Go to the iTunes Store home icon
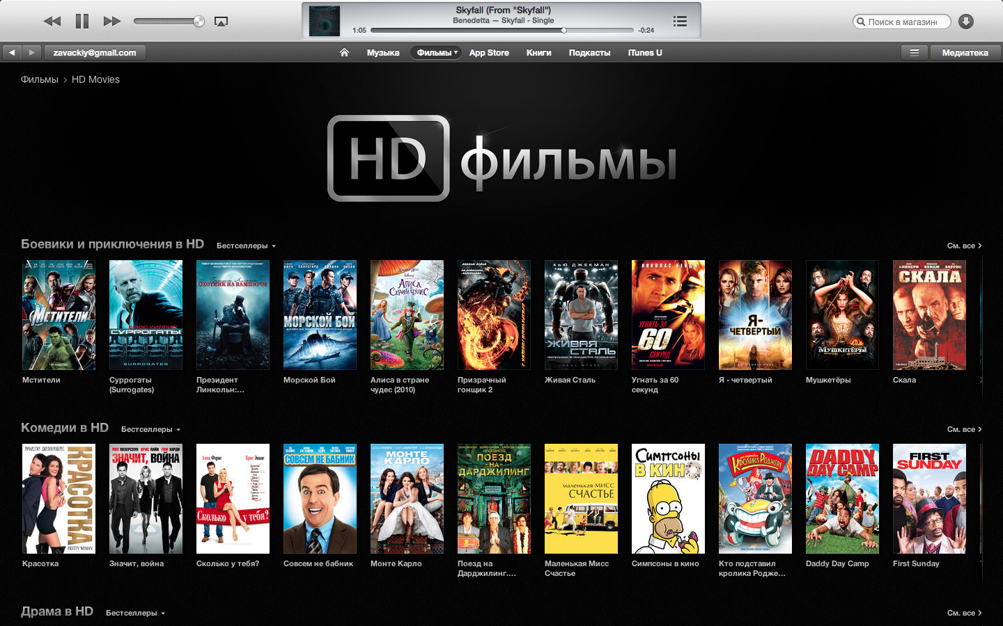Screen dimensions: 1003x626 (x=344, y=52)
